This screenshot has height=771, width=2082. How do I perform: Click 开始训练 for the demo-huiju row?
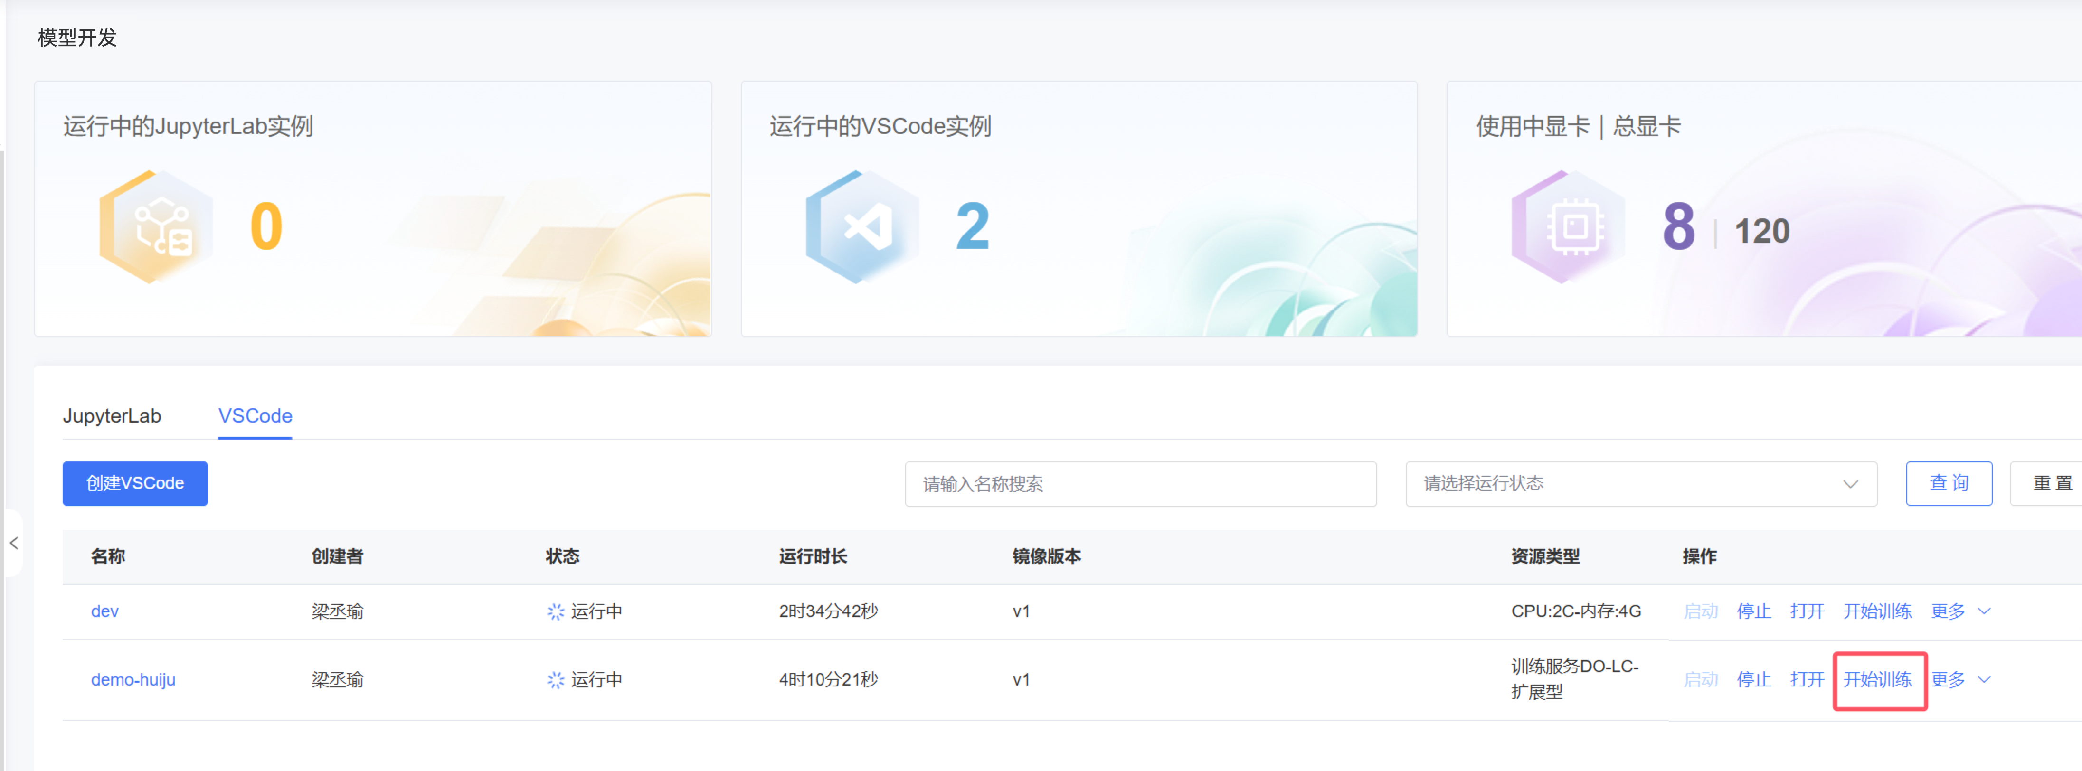tap(1877, 680)
